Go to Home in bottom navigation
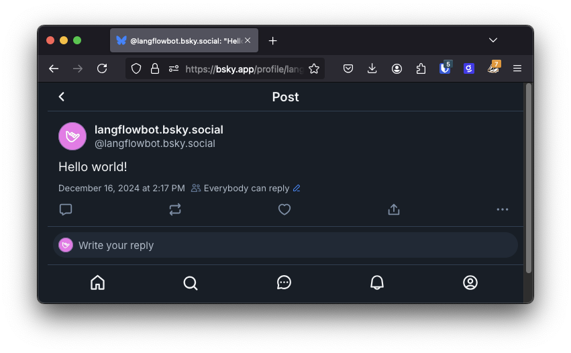This screenshot has height=353, width=571. [98, 283]
